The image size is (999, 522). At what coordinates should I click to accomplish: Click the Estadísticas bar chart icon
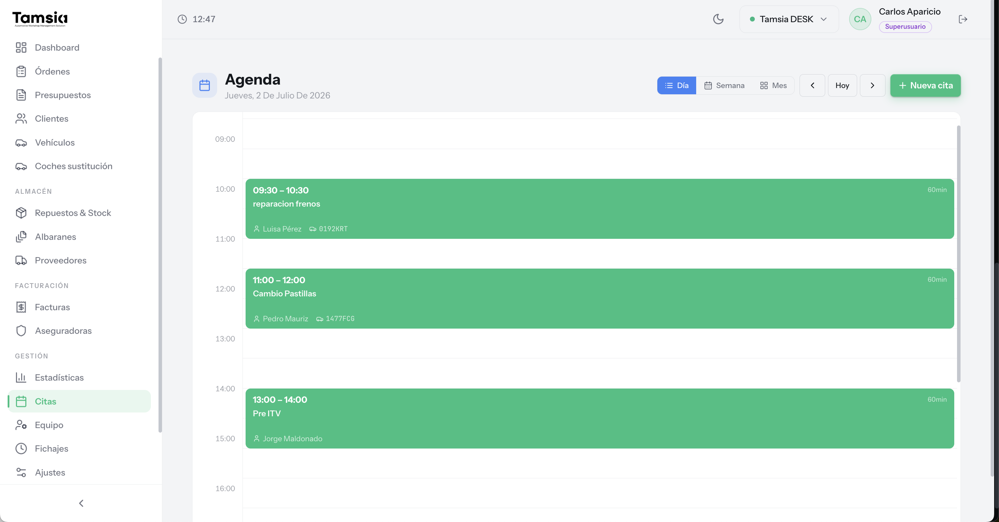(x=21, y=377)
